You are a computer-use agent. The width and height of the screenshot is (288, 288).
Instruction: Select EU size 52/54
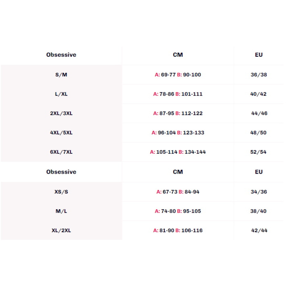[258, 152]
